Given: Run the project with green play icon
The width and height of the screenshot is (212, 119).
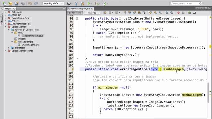Looking at the screenshot, I should [89, 4].
